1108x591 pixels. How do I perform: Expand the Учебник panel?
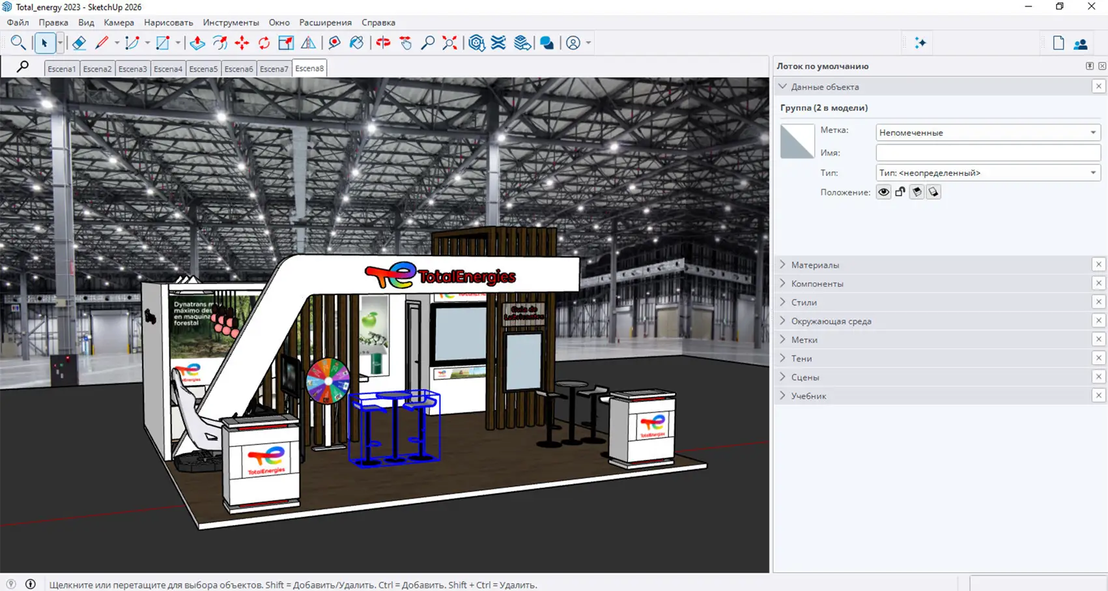783,396
